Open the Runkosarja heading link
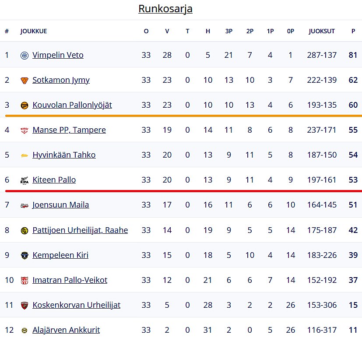The width and height of the screenshot is (362, 345). tap(165, 9)
